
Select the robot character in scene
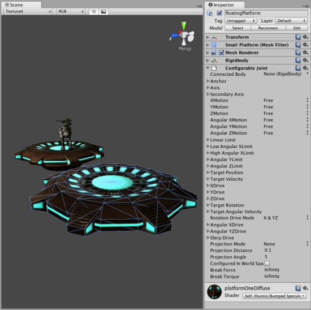[65, 134]
